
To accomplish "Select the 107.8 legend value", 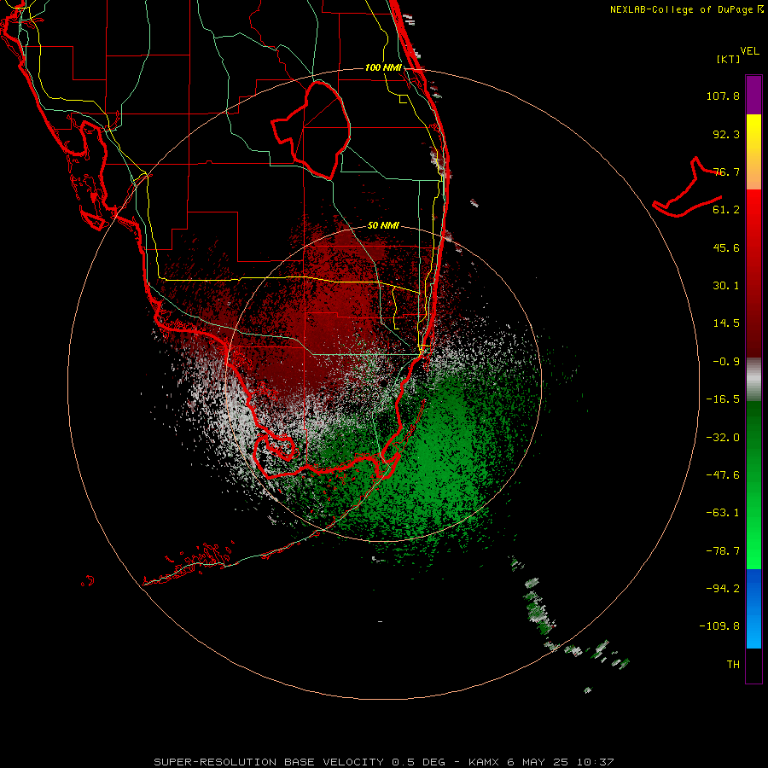I will tap(723, 96).
